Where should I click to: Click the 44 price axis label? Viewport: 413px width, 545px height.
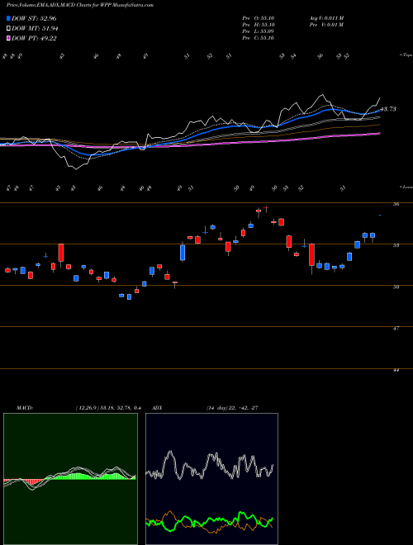click(396, 370)
